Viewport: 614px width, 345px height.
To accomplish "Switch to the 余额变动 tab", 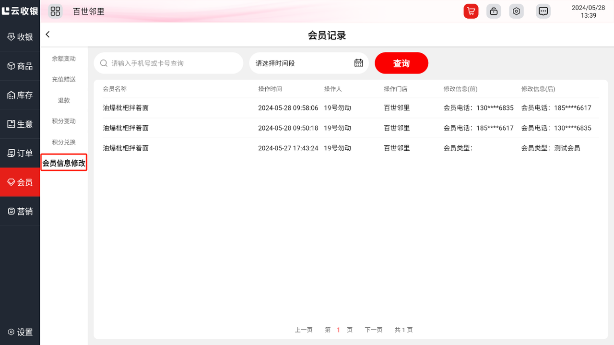I will click(x=64, y=59).
